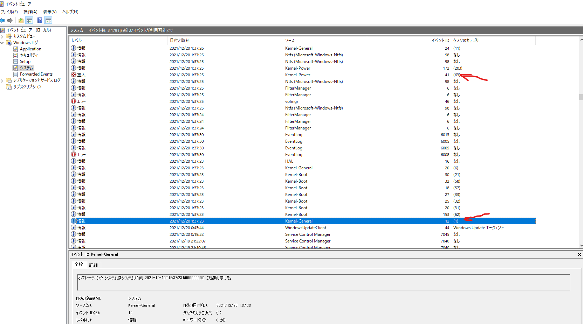Click the キーワード value (128)
Image resolution: width=583 pixels, height=324 pixels.
[x=221, y=320]
